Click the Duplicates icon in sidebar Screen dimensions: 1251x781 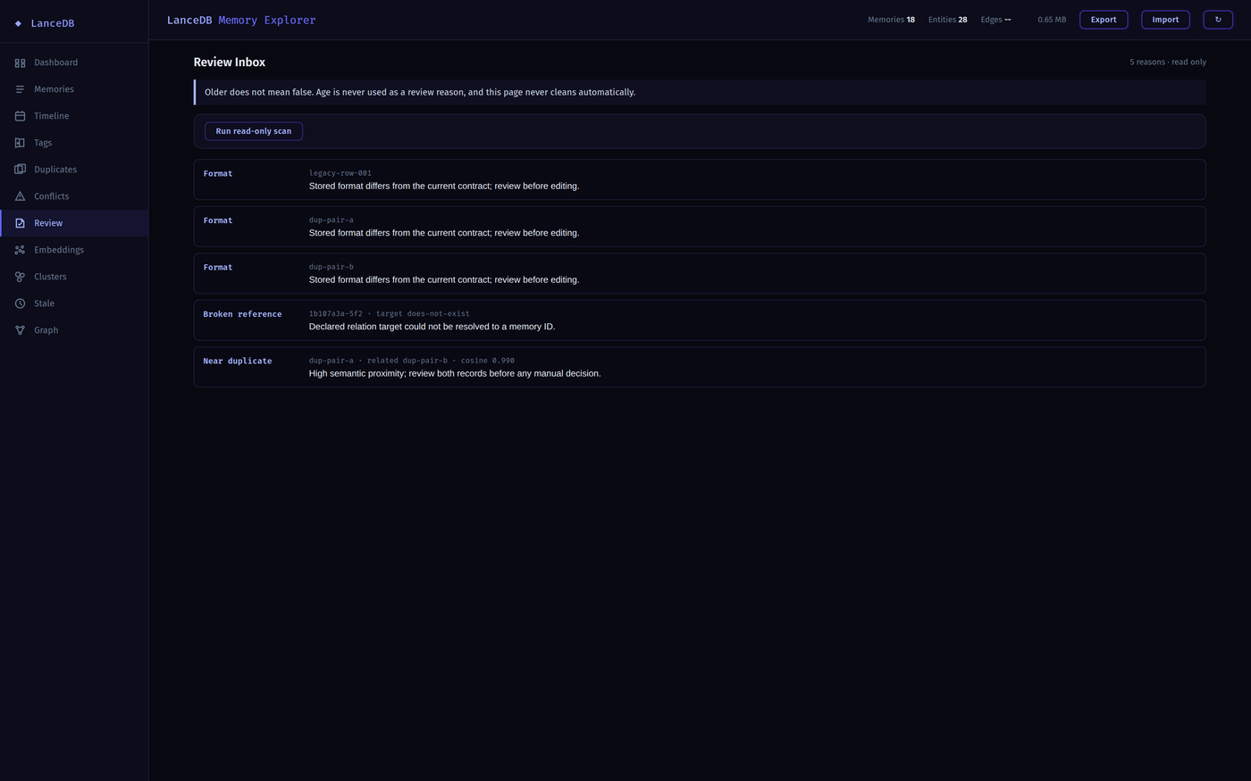[20, 170]
